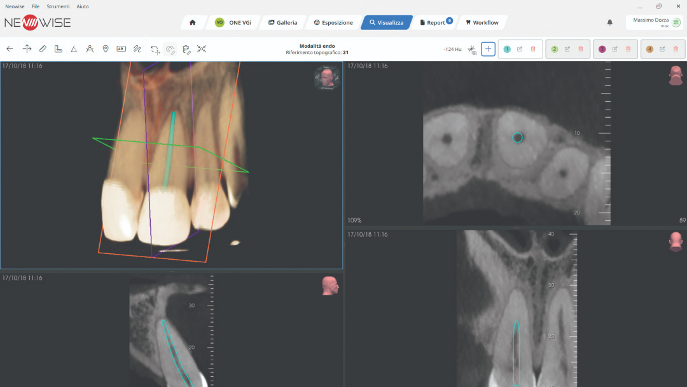
Task: Click the teal canal rod in 3D view
Action: (169, 150)
